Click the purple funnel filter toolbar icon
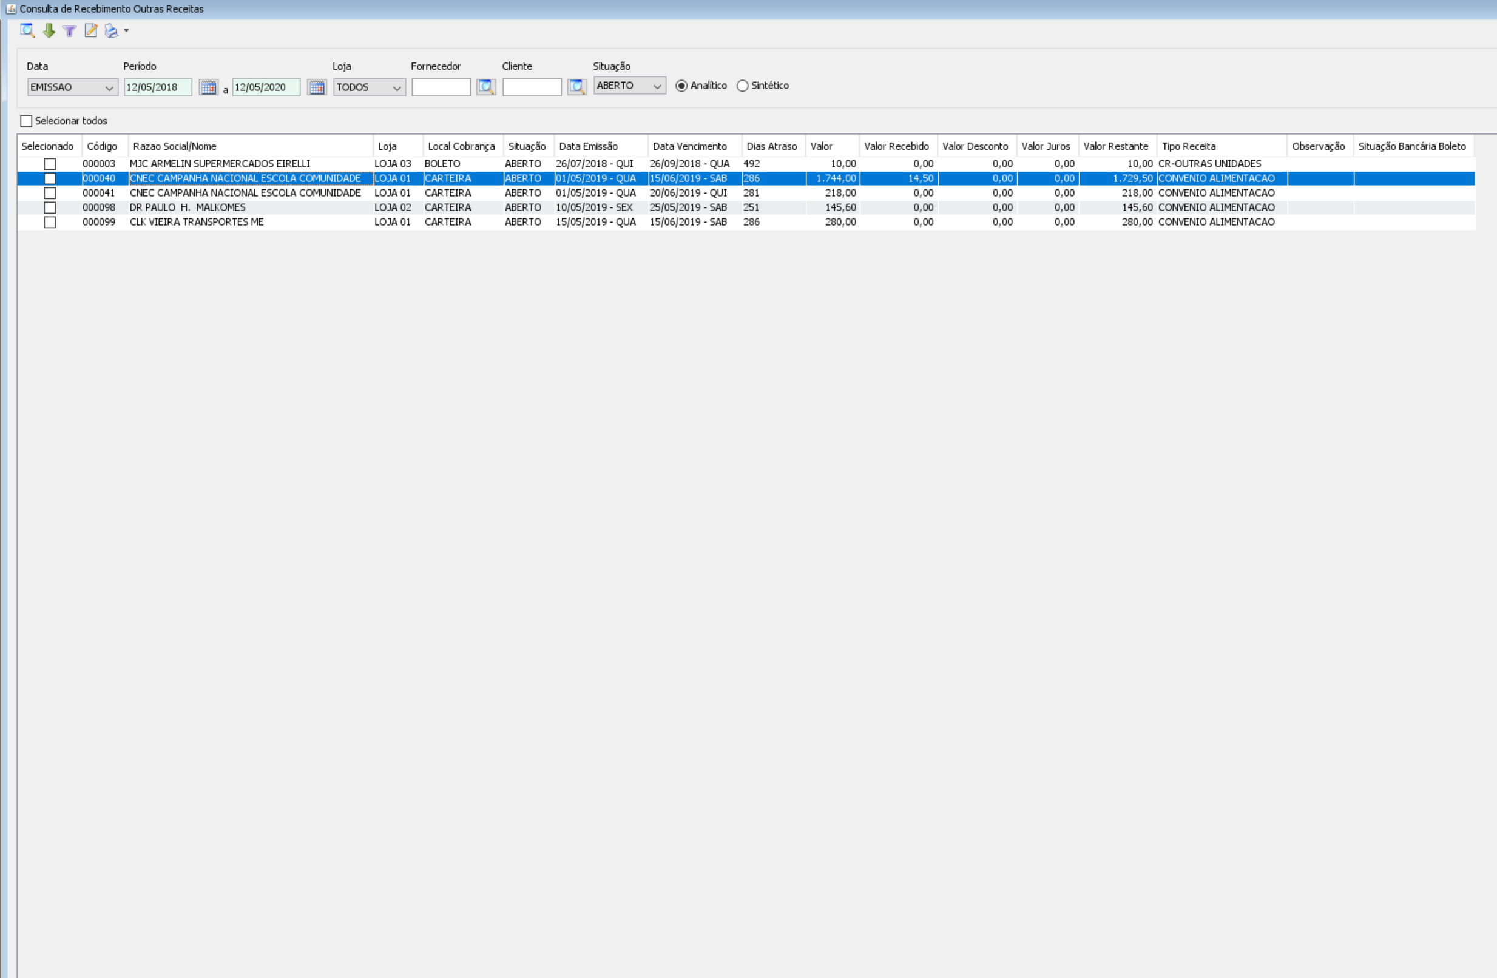Screen dimensions: 1497x978 (69, 30)
